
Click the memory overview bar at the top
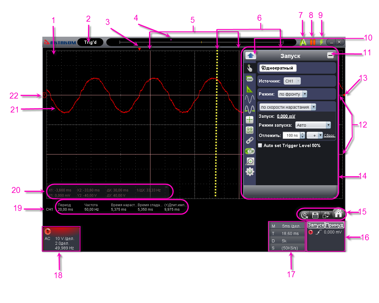pyautogui.click(x=201, y=42)
